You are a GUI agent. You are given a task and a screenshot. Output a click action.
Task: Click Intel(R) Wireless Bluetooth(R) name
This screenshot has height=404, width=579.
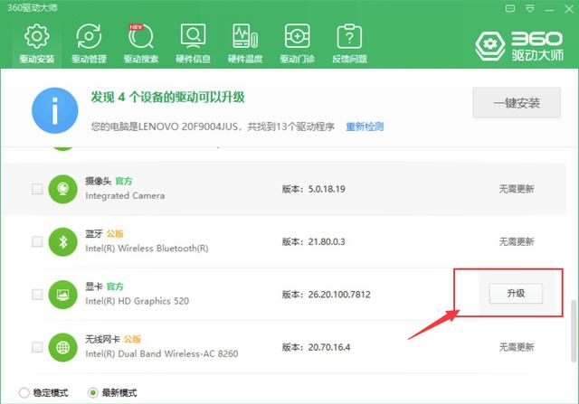pos(147,249)
